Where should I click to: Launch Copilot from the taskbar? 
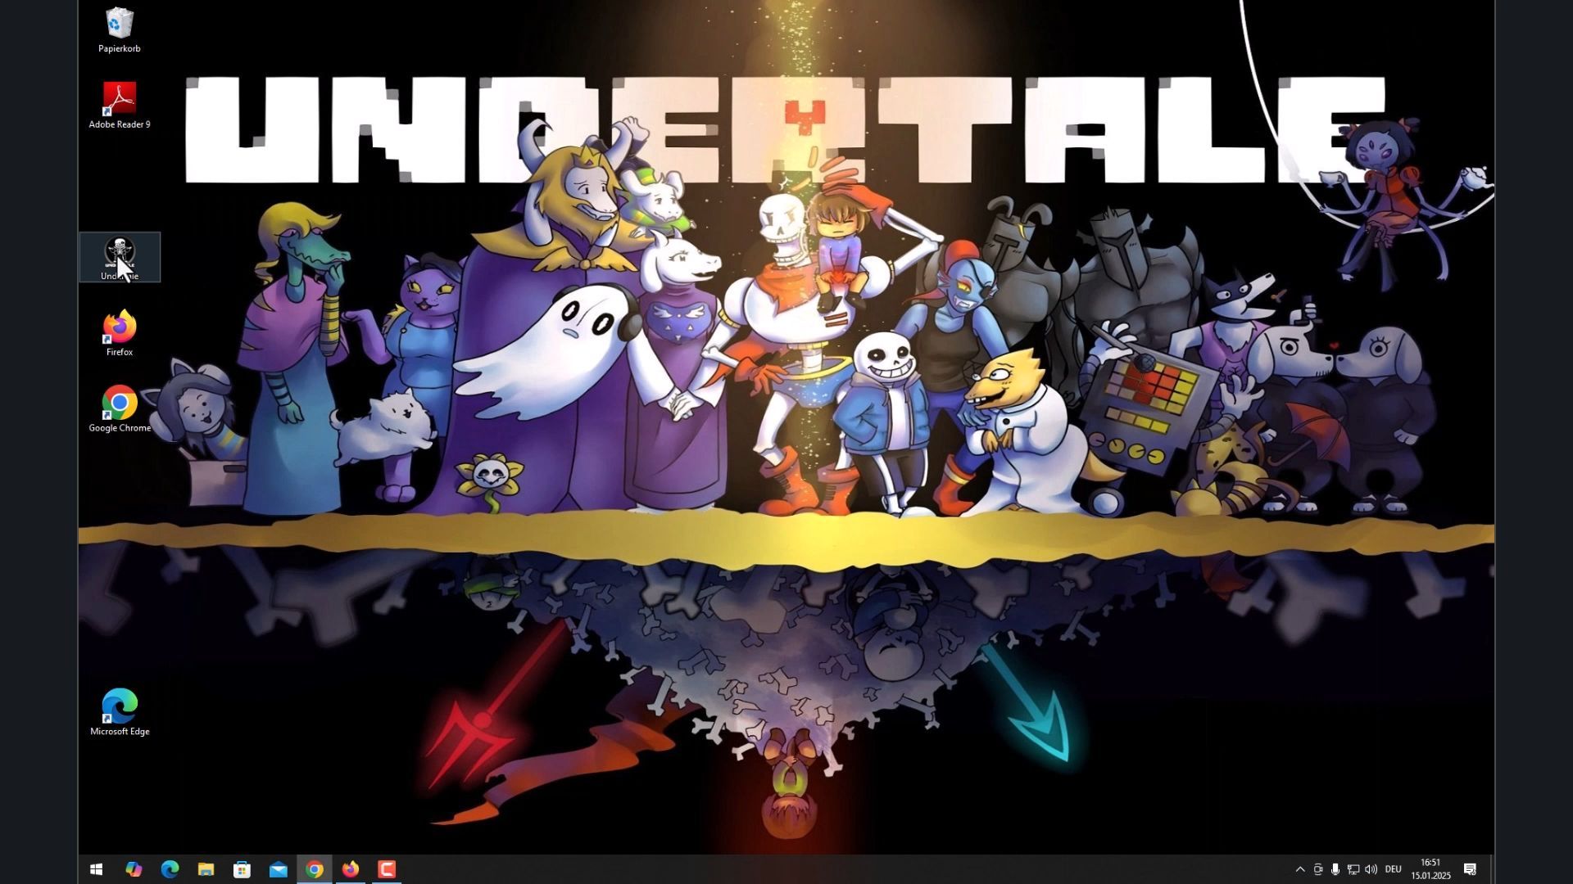pos(134,869)
